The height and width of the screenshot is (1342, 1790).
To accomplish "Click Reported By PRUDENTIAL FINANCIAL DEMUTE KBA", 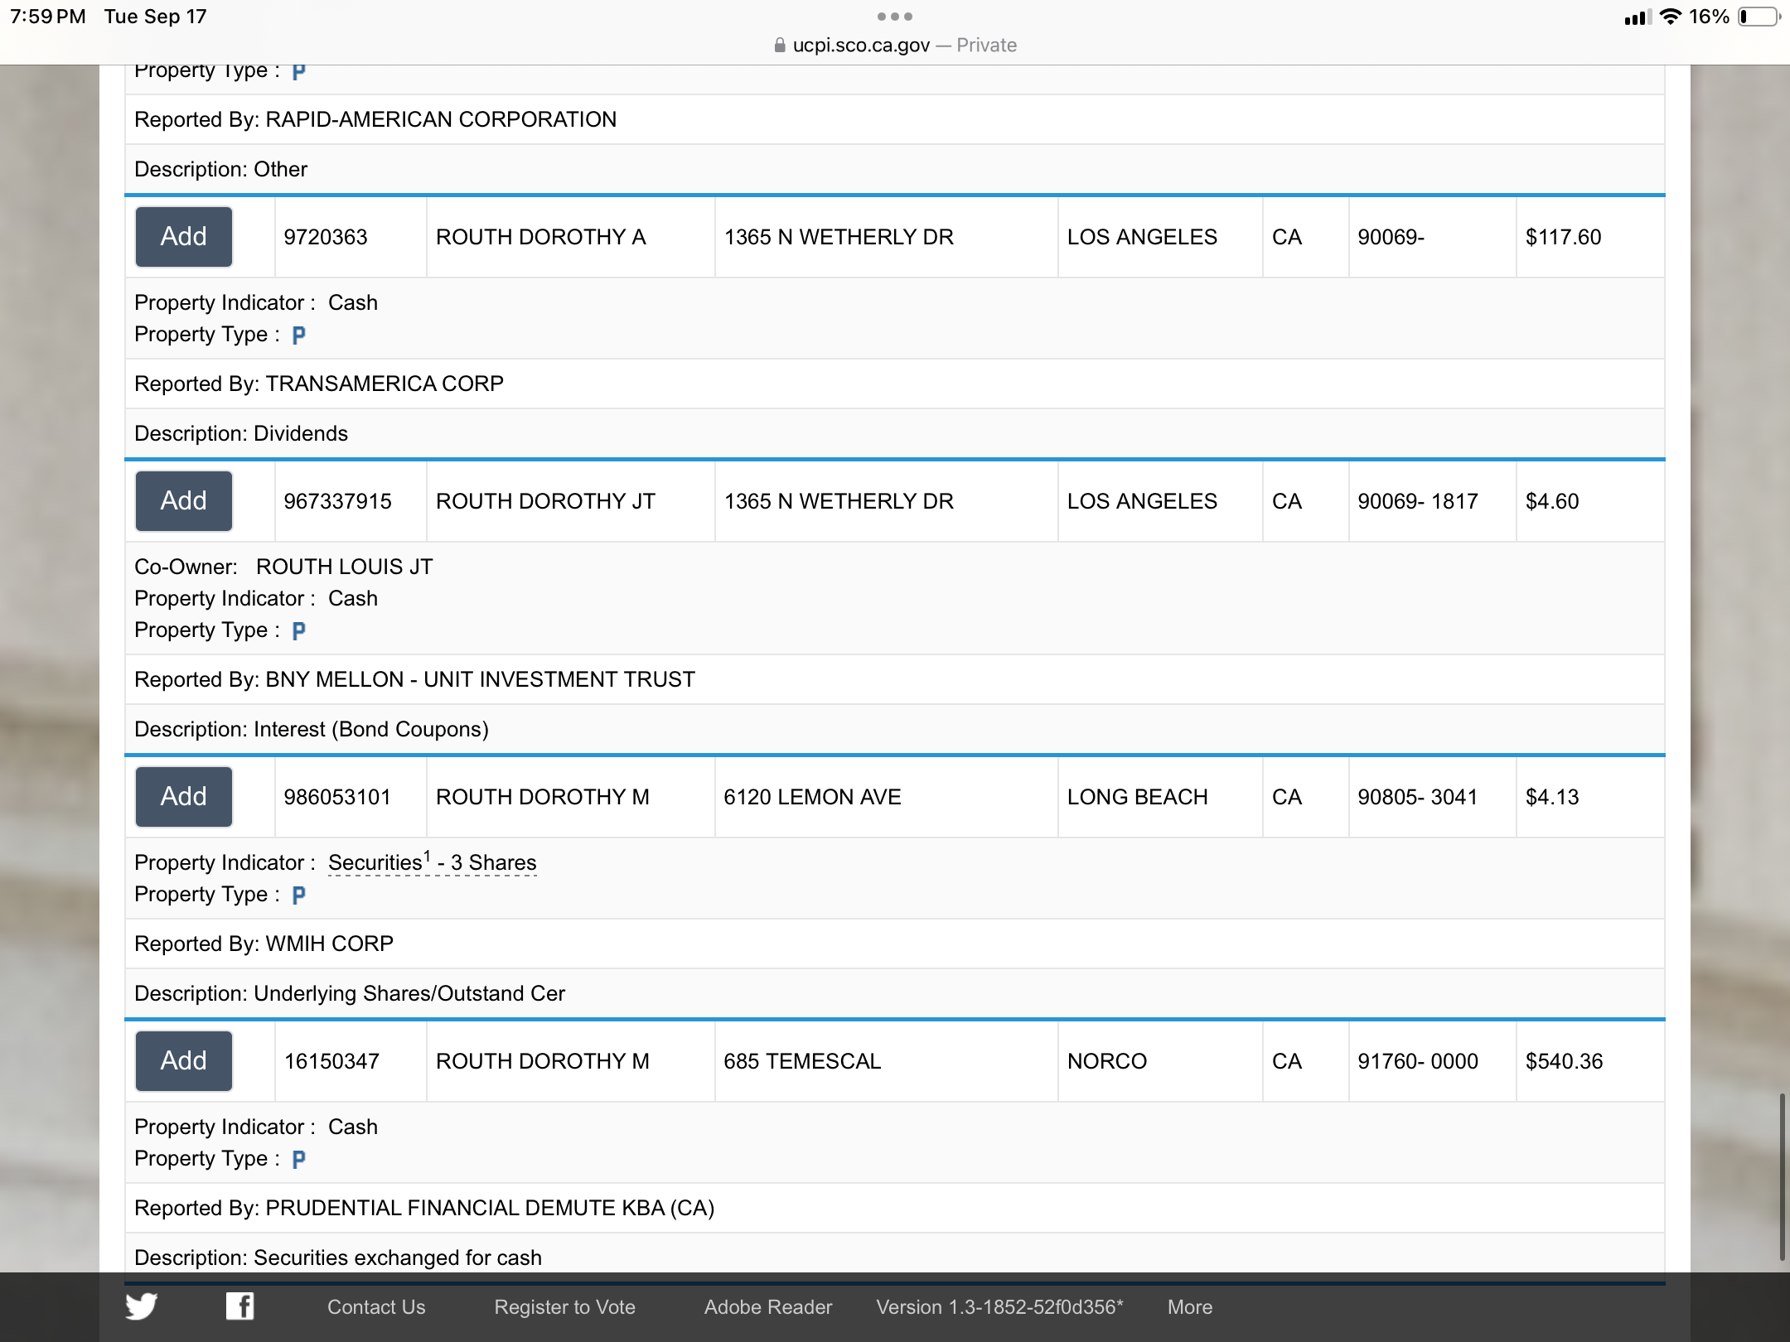I will (x=424, y=1208).
